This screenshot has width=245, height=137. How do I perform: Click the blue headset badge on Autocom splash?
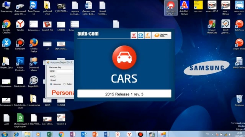point(140,35)
